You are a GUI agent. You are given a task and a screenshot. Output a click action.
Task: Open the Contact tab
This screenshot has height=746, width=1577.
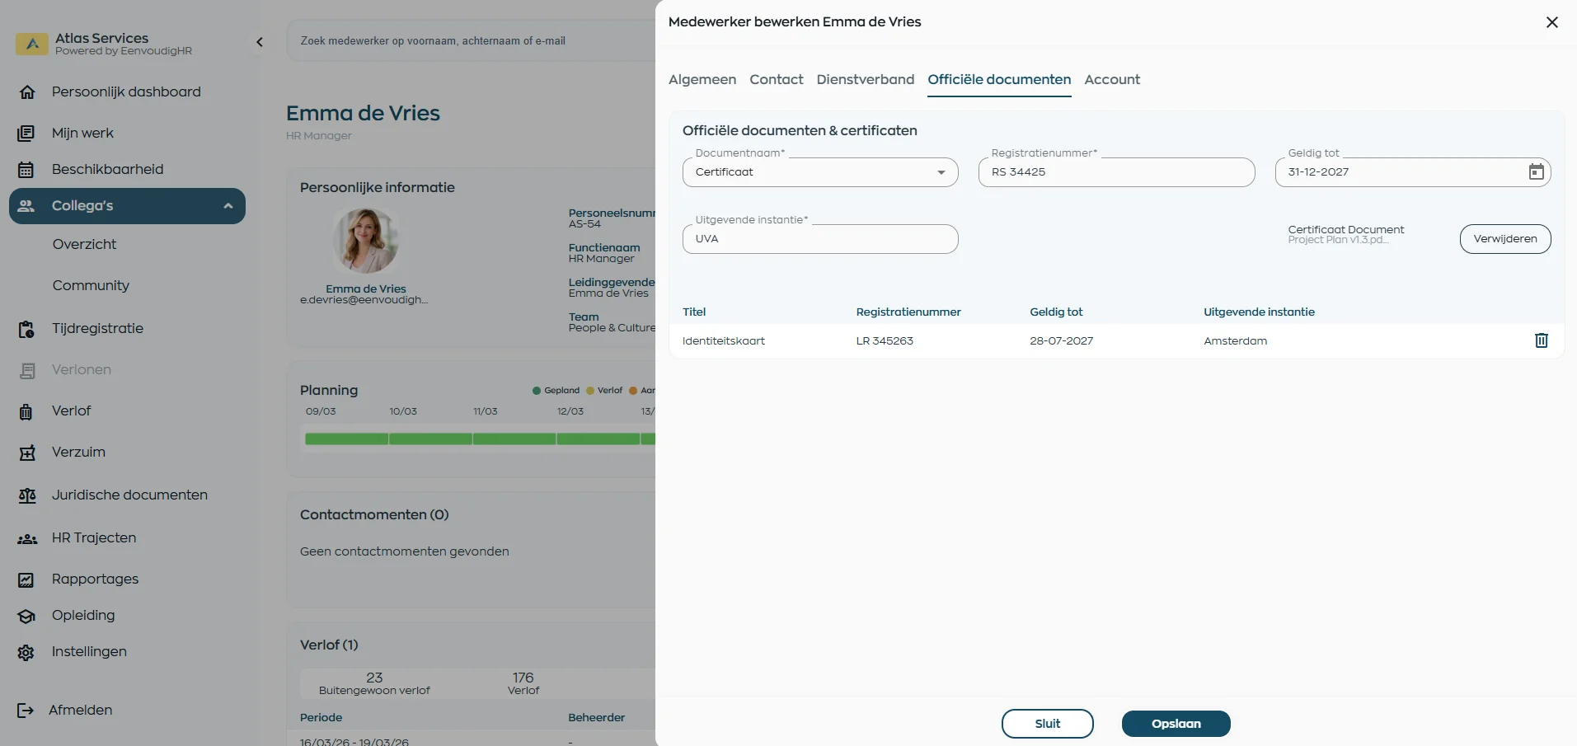point(776,80)
